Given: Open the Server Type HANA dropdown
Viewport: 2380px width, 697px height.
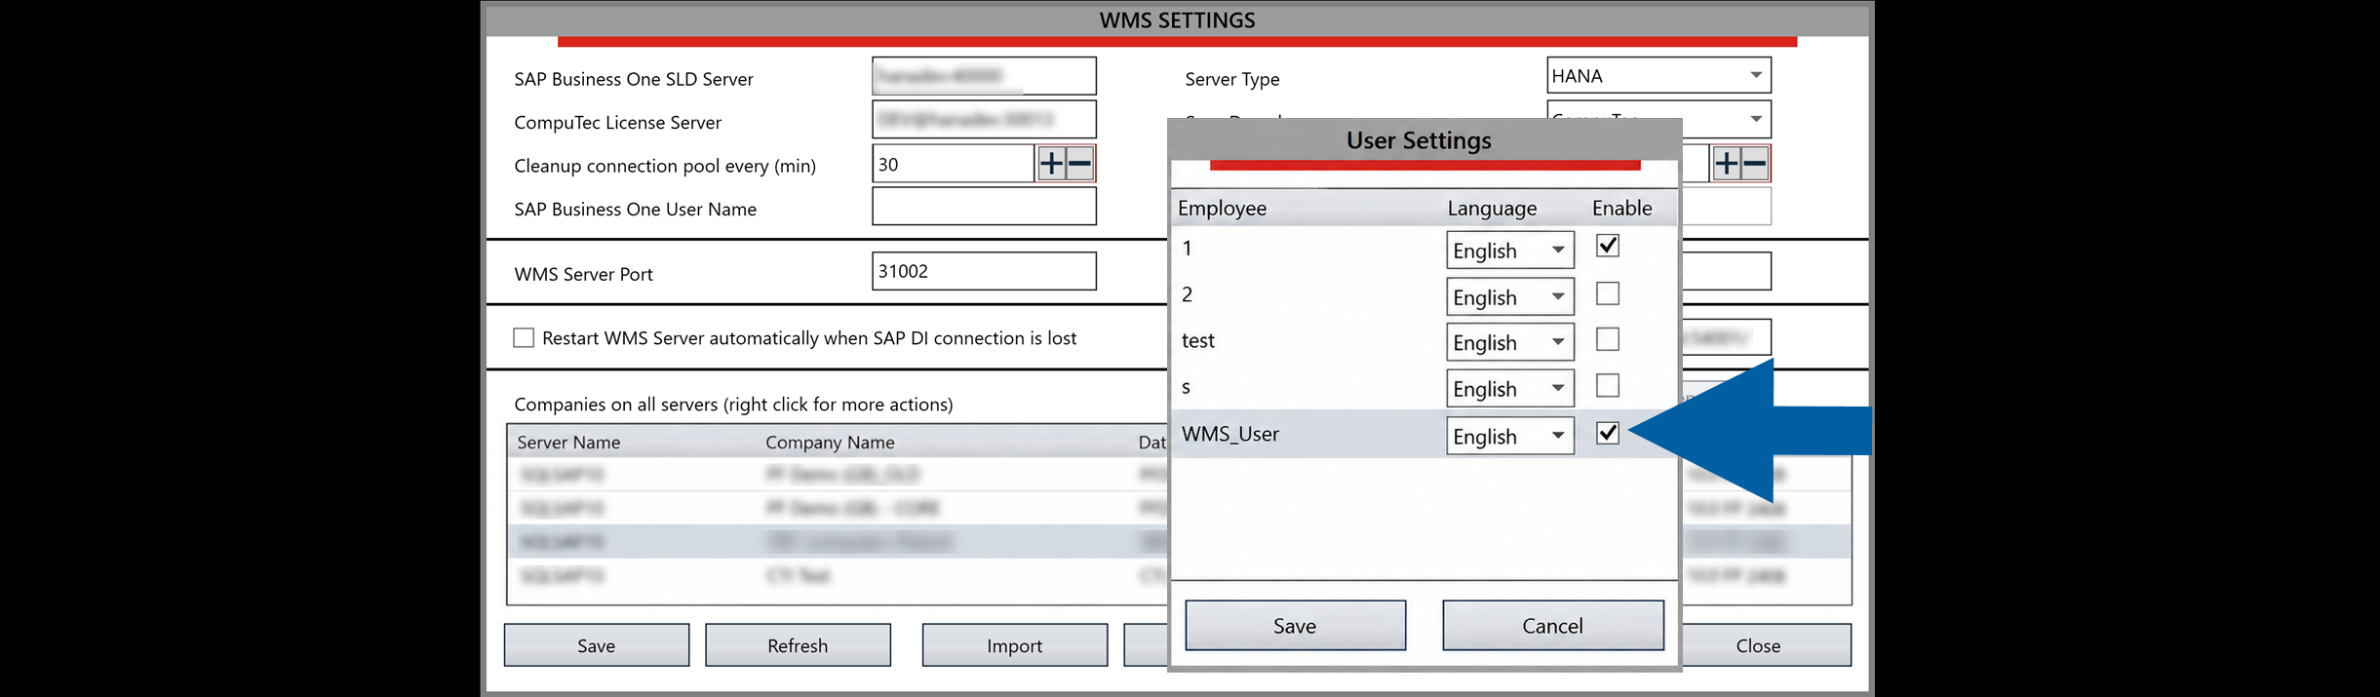Looking at the screenshot, I should pyautogui.click(x=1658, y=75).
